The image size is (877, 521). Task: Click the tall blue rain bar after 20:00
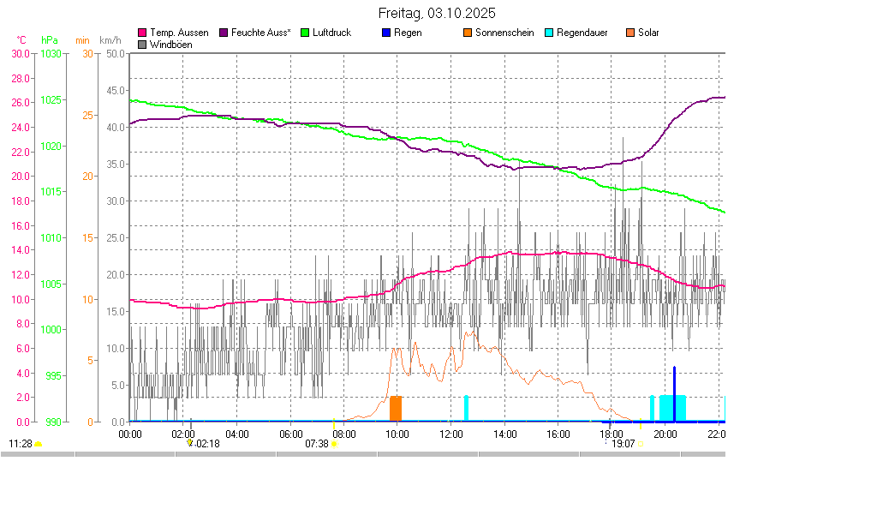click(x=675, y=394)
